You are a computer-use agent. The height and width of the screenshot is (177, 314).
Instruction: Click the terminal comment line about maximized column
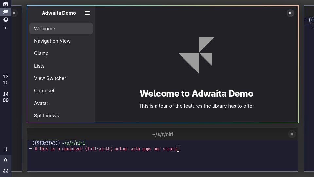(x=106, y=149)
